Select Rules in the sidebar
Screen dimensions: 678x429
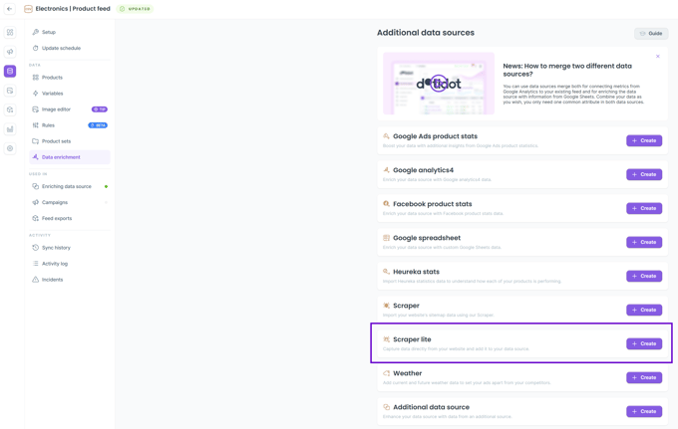pyautogui.click(x=48, y=125)
